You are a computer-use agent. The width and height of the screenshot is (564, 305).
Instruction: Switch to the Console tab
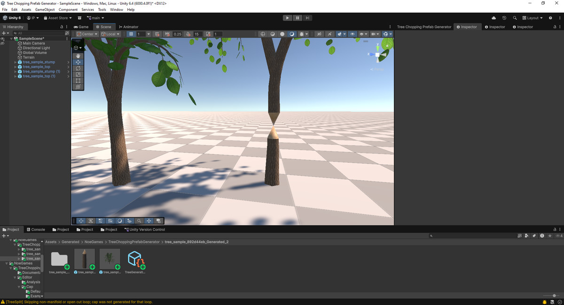[35, 229]
